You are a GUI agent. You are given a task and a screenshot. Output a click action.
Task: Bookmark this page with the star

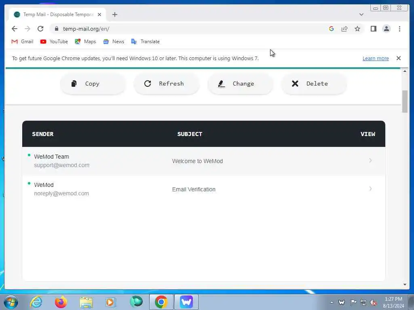357,29
